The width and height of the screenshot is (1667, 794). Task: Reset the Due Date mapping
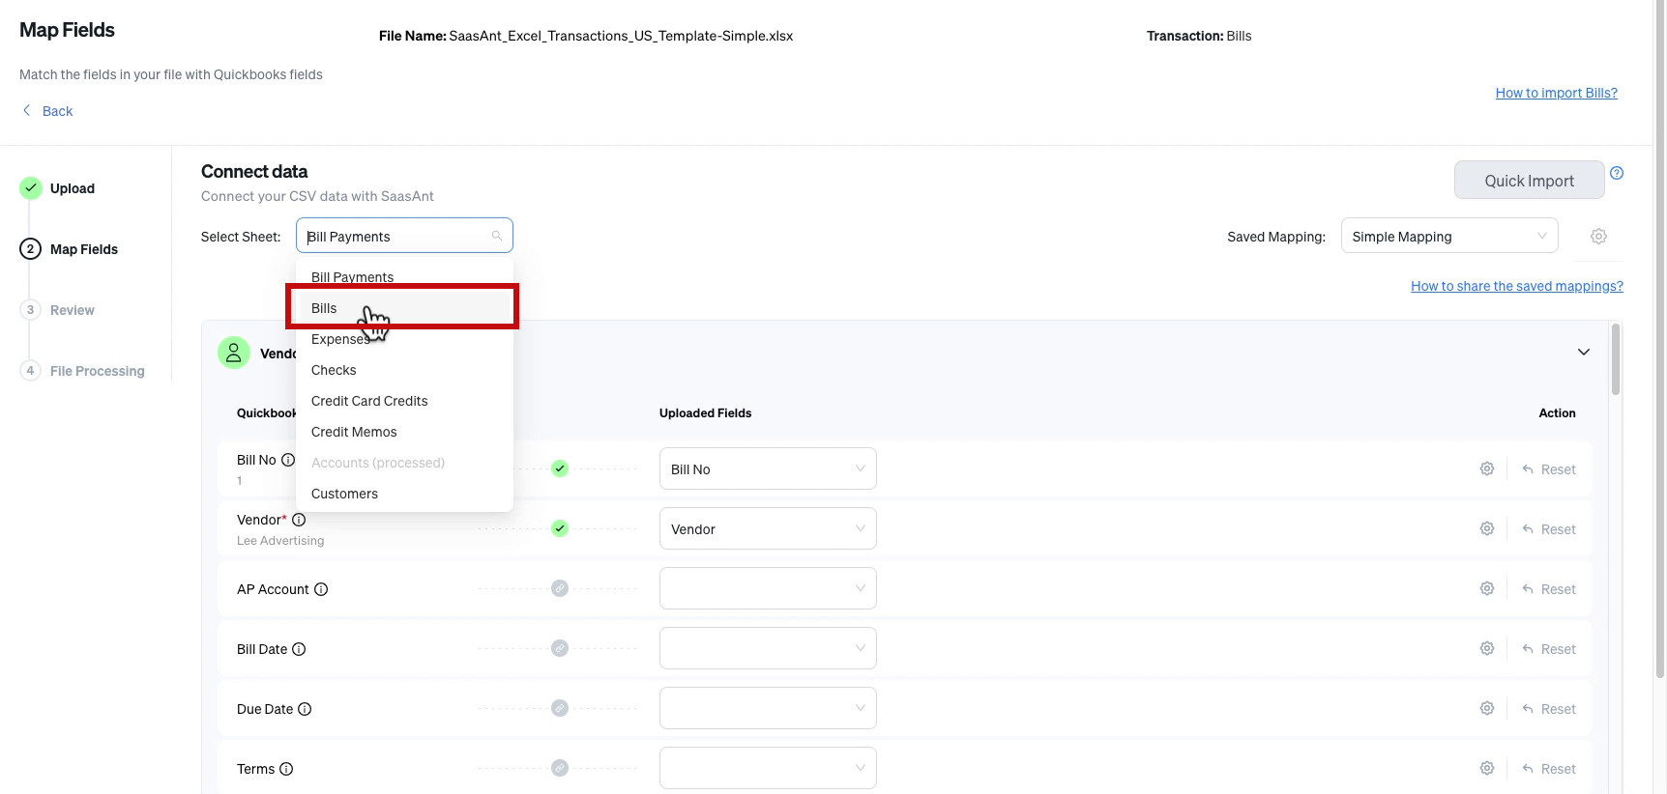tap(1549, 709)
